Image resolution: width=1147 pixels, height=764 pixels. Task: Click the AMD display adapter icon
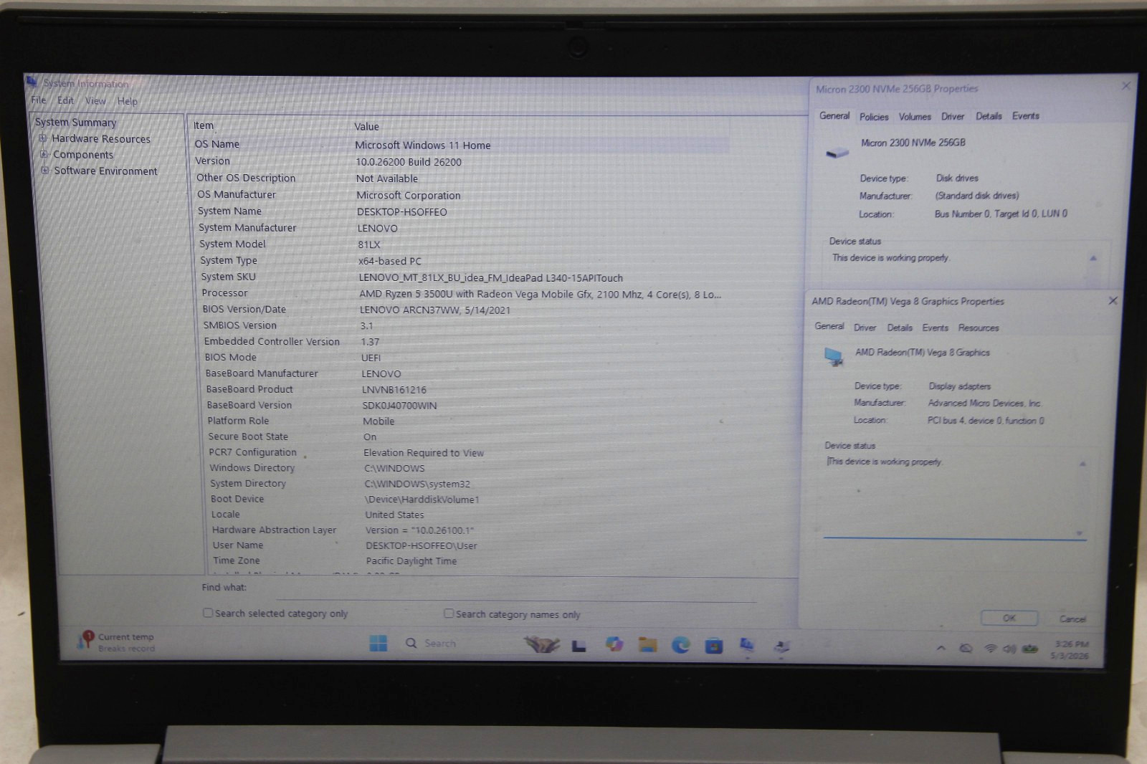point(834,356)
